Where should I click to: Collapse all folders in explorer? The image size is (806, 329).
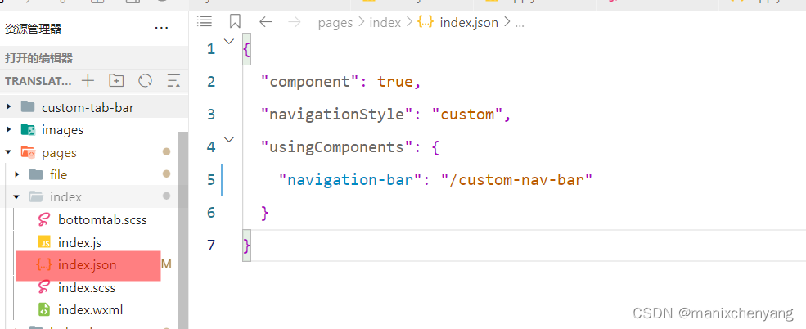coord(173,81)
